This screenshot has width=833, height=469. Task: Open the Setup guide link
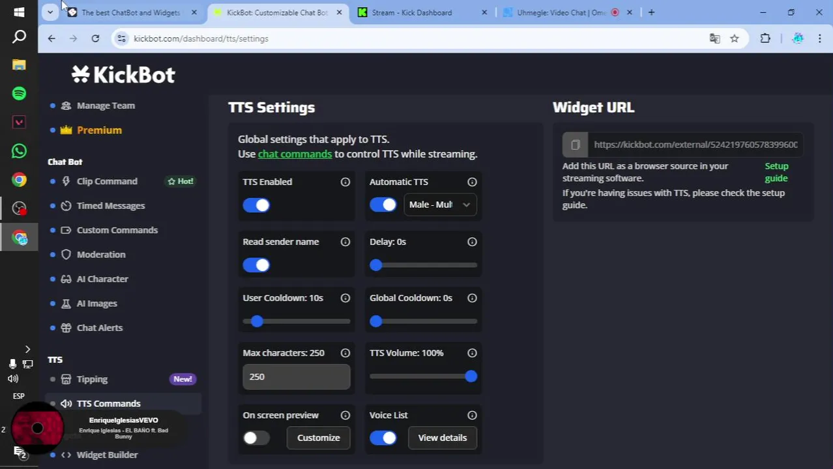tap(776, 172)
